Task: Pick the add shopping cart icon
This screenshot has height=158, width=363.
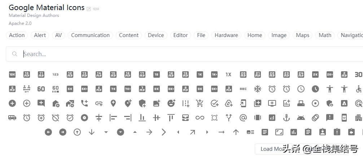Action: point(200,103)
